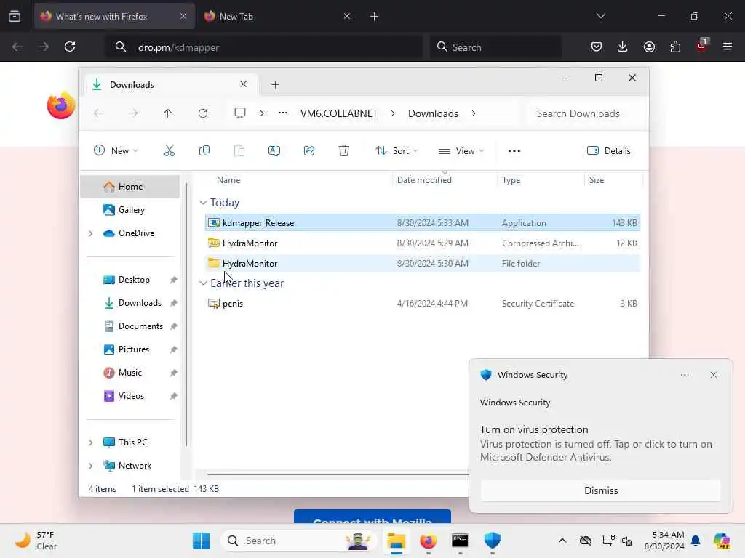Image resolution: width=745 pixels, height=558 pixels.
Task: Toggle the Details pane button
Action: pyautogui.click(x=609, y=151)
